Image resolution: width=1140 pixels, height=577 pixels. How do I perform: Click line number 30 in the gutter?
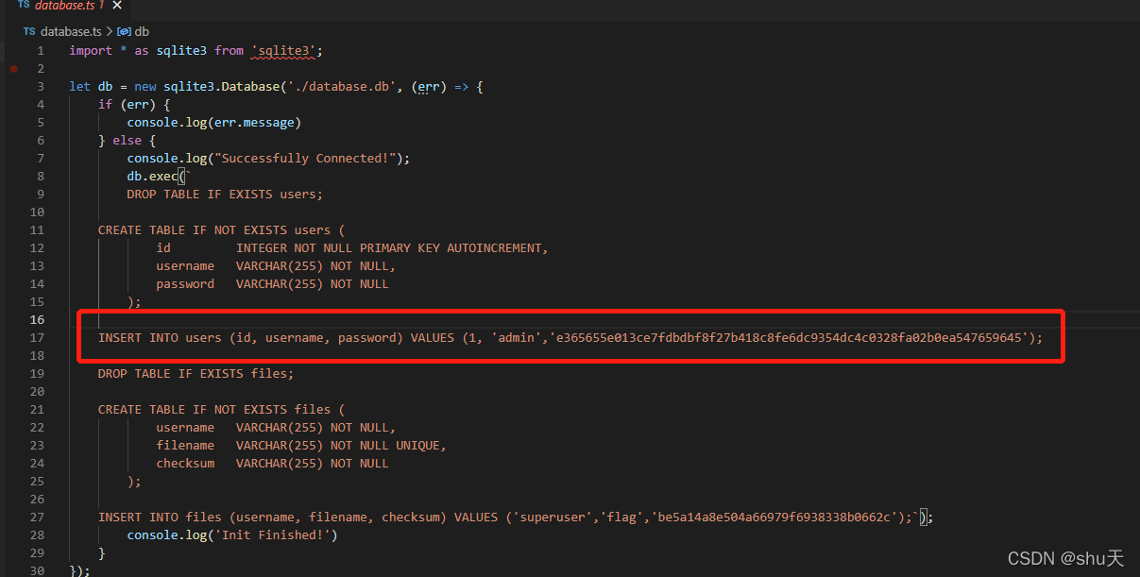point(37,571)
